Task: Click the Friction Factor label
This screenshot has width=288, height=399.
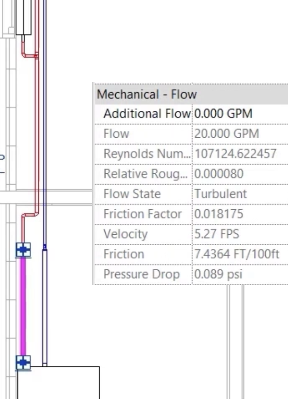Action: tap(143, 214)
